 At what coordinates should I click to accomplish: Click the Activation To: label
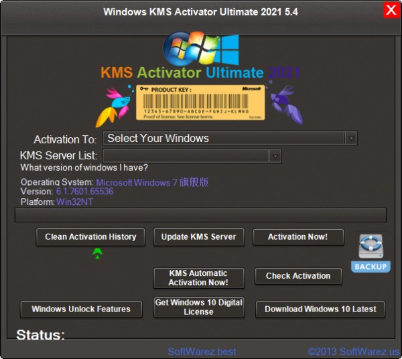click(66, 140)
